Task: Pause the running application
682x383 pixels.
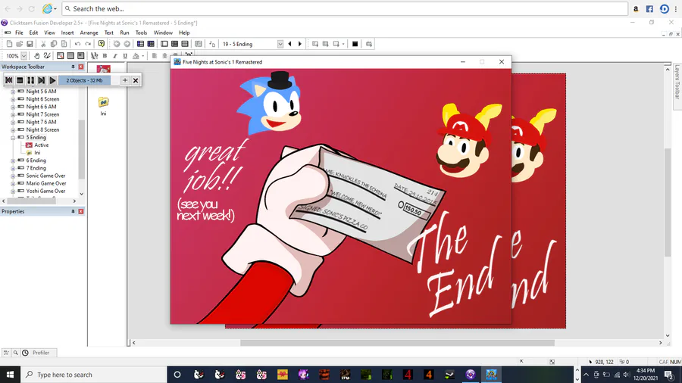Action: (30, 80)
